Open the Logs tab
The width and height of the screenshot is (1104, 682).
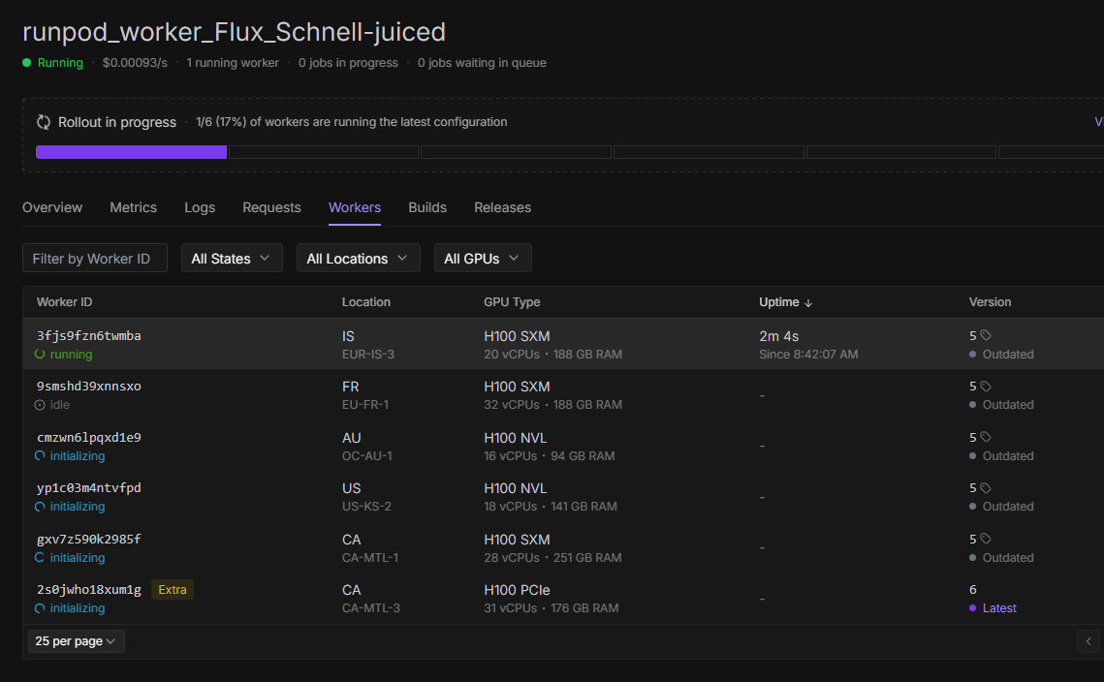[200, 207]
